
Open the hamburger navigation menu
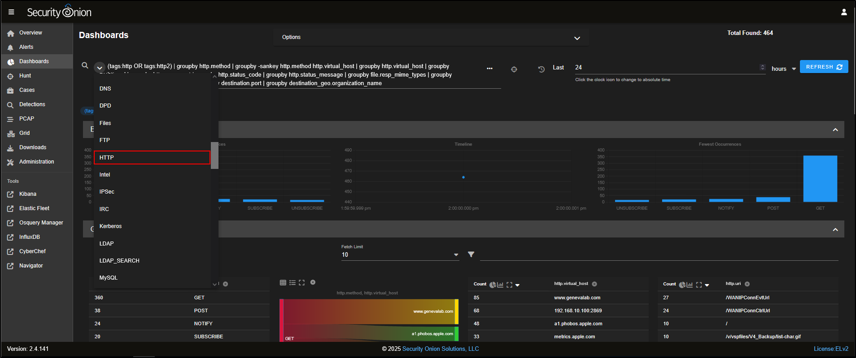(x=11, y=12)
